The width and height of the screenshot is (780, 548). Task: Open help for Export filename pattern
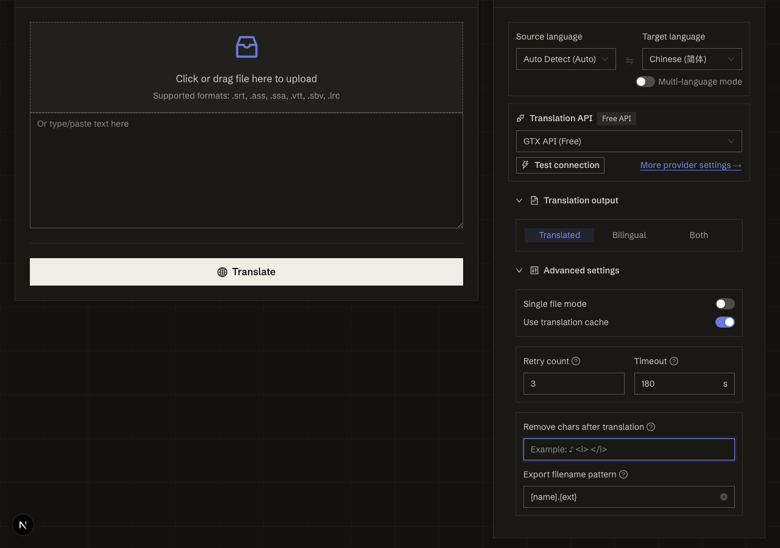tap(623, 474)
